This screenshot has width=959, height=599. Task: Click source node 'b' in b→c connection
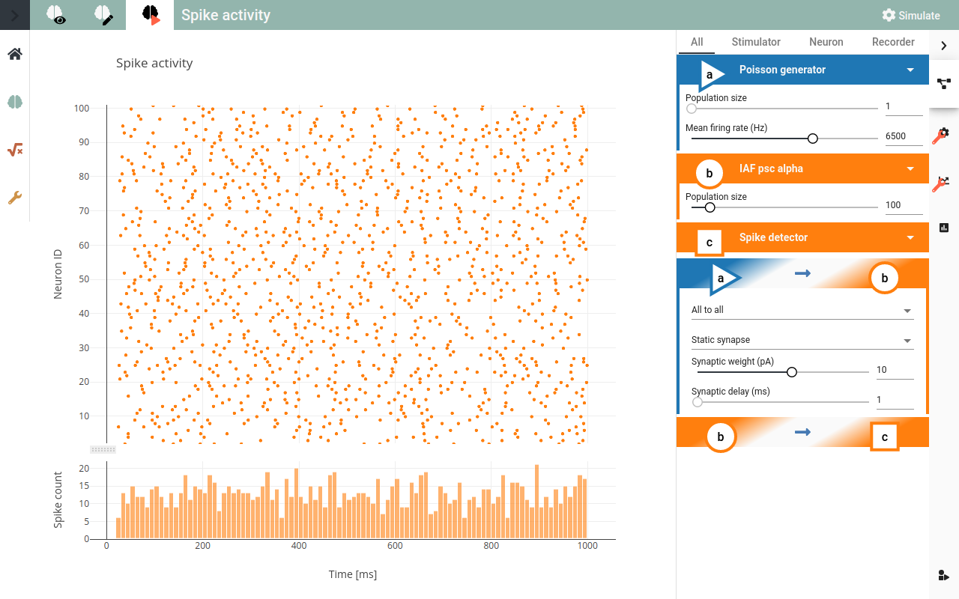(x=720, y=437)
